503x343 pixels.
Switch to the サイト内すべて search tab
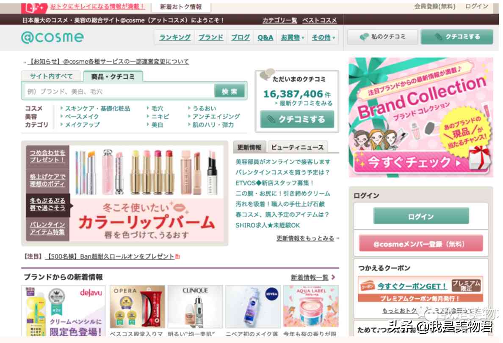click(x=51, y=76)
